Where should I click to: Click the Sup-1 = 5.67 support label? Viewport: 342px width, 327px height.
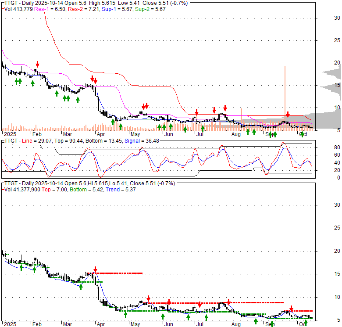click(x=115, y=9)
